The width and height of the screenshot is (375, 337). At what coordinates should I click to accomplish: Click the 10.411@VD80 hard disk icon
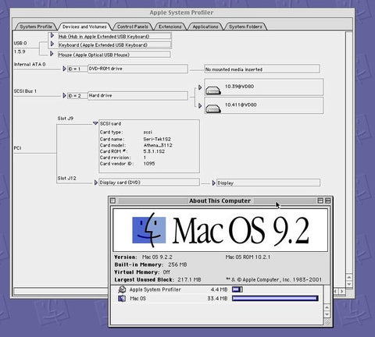[213, 108]
